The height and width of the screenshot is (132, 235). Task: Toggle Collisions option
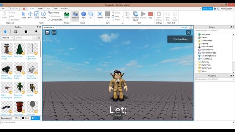click(54, 13)
